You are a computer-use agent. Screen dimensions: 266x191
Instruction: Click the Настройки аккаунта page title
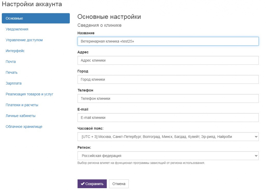pyautogui.click(x=32, y=4)
